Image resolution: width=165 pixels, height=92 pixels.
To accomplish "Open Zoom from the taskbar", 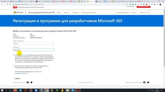I will [36, 90].
